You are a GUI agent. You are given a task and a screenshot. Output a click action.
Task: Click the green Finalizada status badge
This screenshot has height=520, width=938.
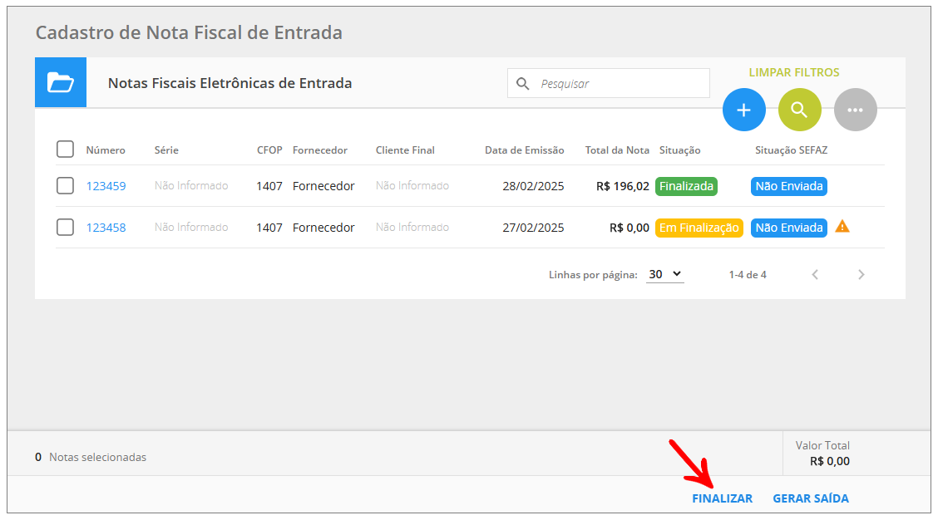pos(686,186)
